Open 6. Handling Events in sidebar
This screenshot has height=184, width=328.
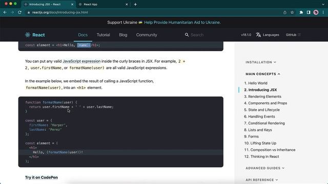pos(259,117)
